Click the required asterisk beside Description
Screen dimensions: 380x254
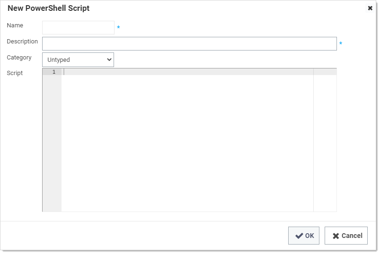(x=340, y=44)
